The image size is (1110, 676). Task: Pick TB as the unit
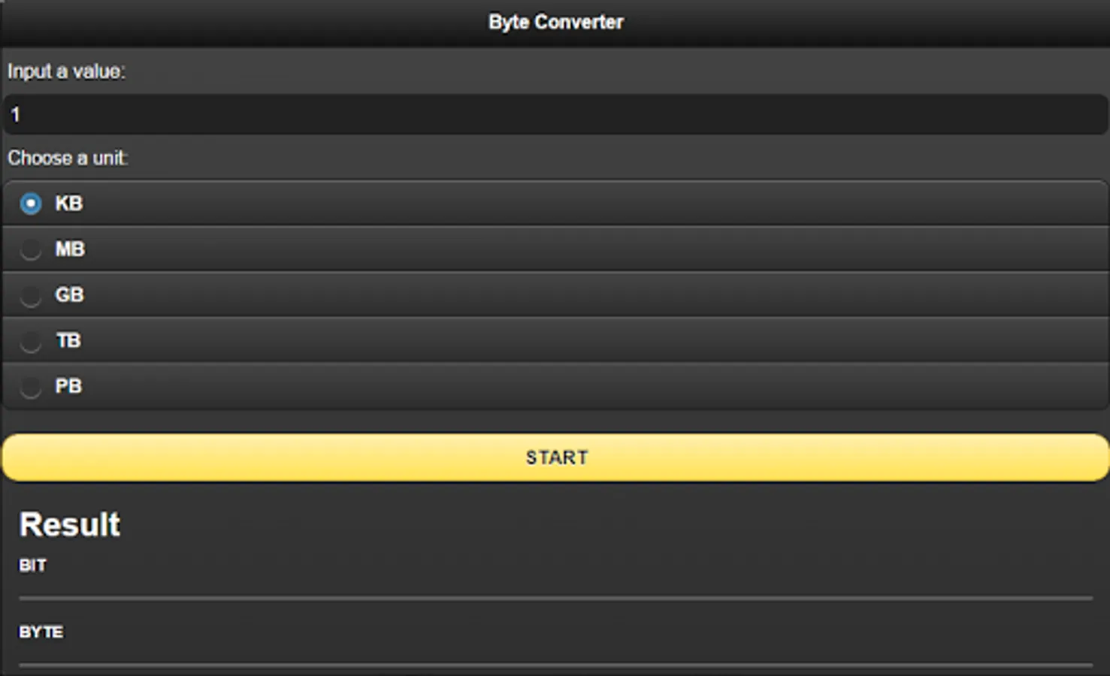31,340
